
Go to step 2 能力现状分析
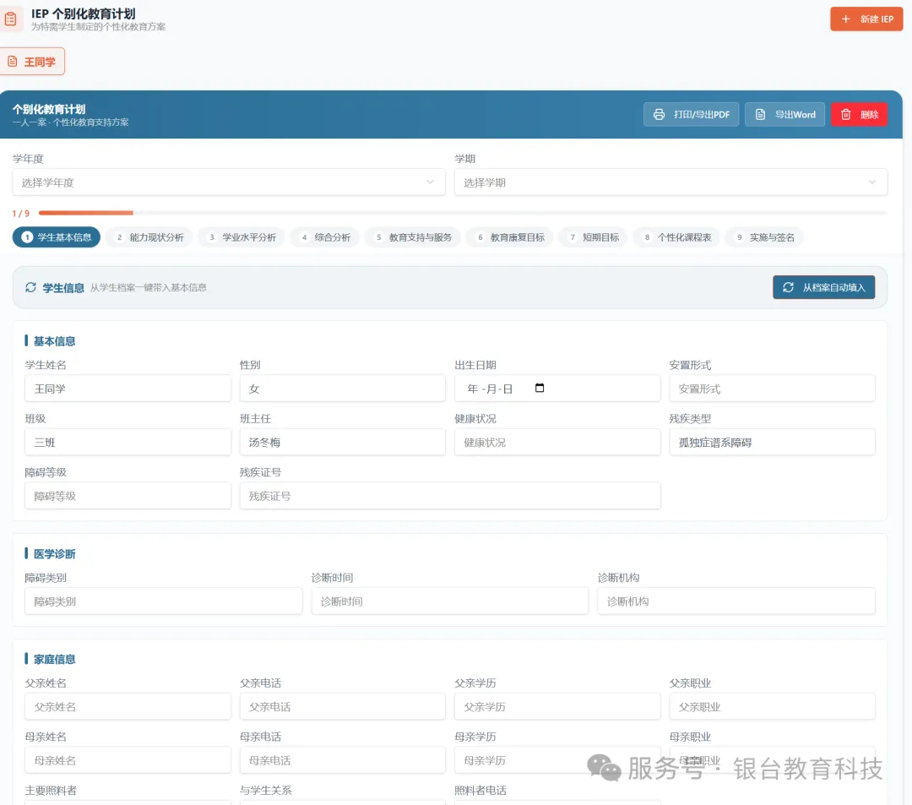(150, 237)
